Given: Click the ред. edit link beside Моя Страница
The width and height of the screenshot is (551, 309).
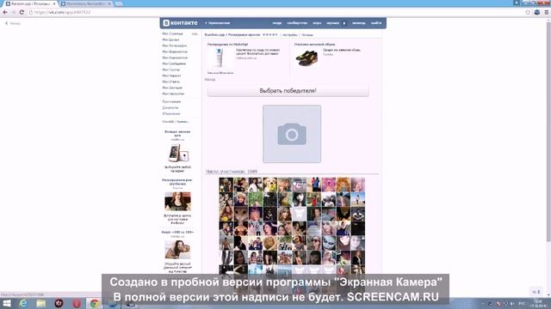Looking at the screenshot, I should [x=195, y=34].
